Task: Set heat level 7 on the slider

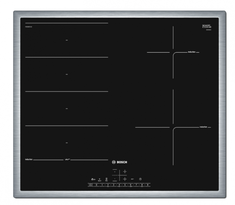Action: pos(136,185)
